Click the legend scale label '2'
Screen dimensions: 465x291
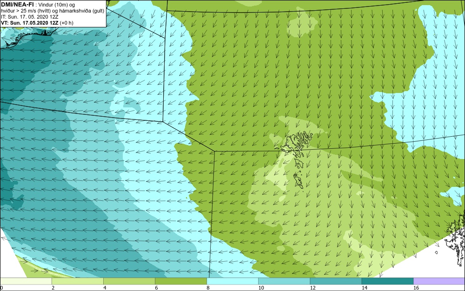click(53, 288)
